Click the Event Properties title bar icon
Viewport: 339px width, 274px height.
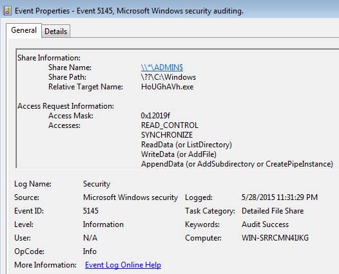point(8,11)
